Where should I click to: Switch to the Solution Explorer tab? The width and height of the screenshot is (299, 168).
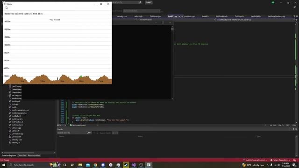9,155
